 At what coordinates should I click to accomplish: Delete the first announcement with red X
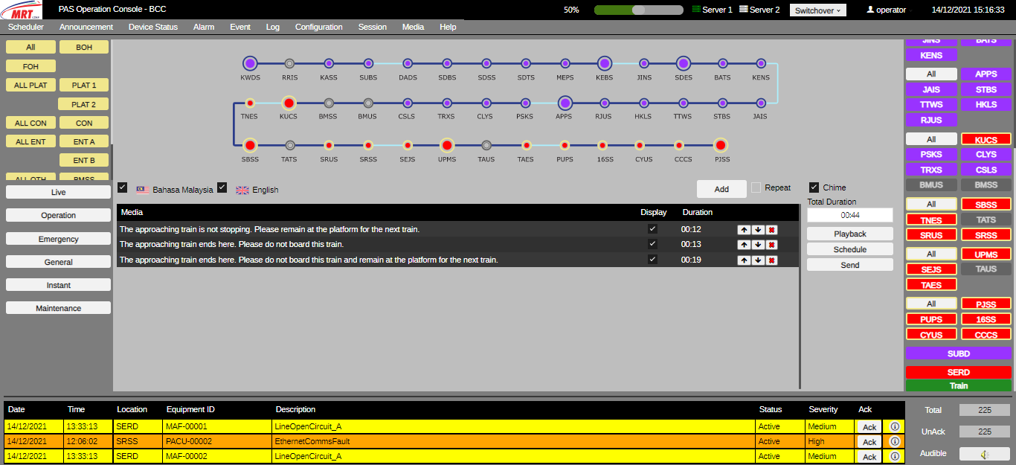(x=772, y=230)
